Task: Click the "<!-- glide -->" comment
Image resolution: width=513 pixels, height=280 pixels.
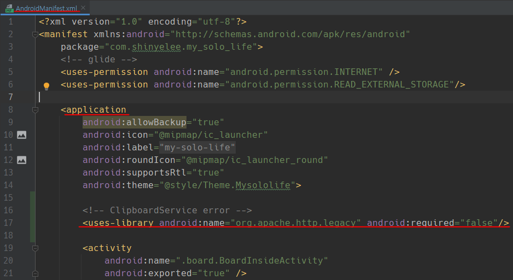Action: point(99,60)
